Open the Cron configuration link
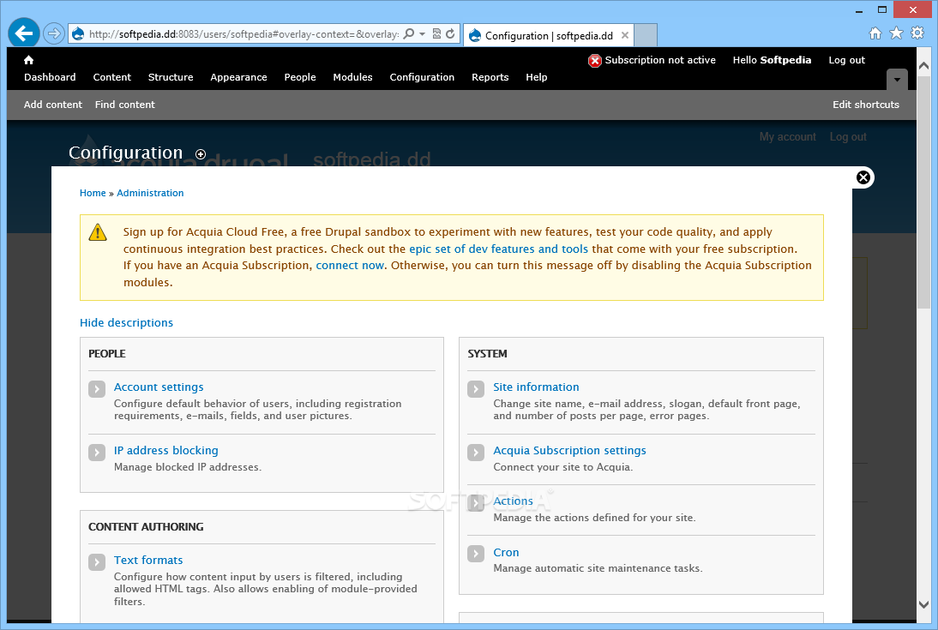 click(x=506, y=552)
